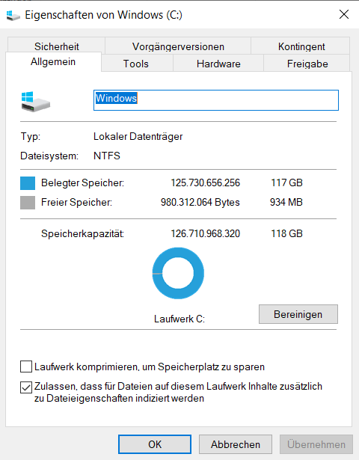The height and width of the screenshot is (460, 359).
Task: Click the Abbrechen button
Action: coord(236,444)
